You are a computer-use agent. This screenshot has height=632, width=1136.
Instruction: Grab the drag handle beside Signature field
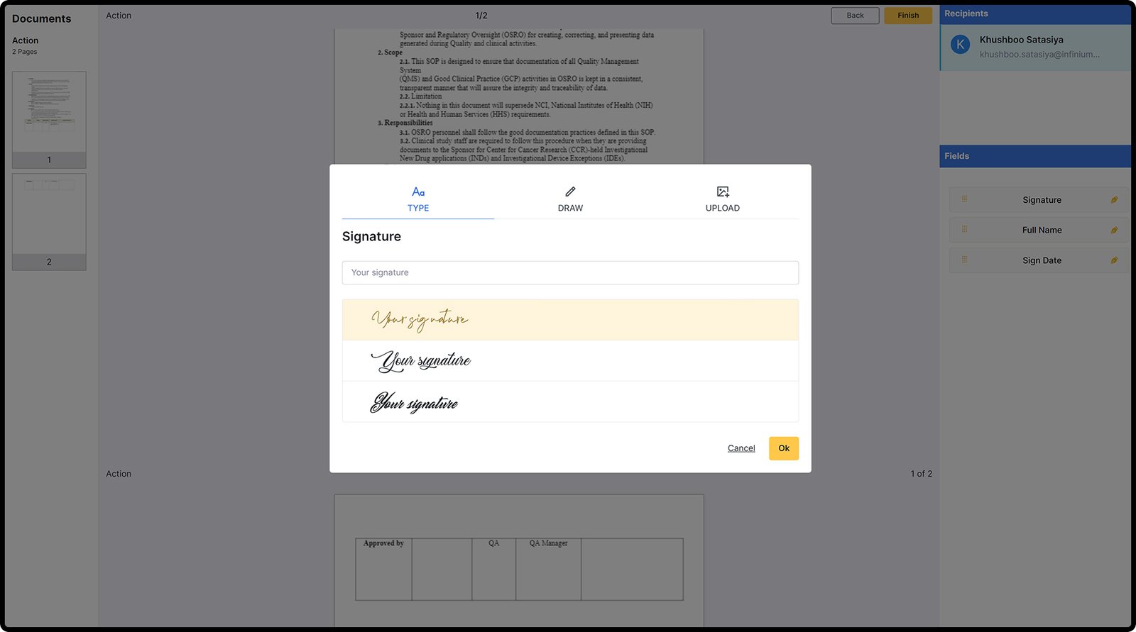(x=964, y=200)
